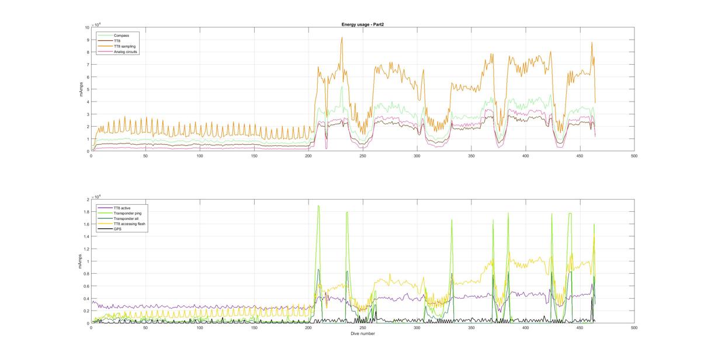The width and height of the screenshot is (701, 363).
Task: Select the 'TT8 active' legend entry
Action: click(123, 208)
